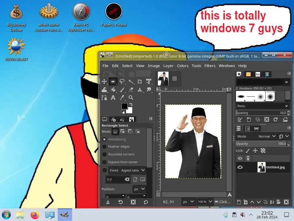Select the Free Select lasso tool
This screenshot has height=221, width=294.
pyautogui.click(x=122, y=81)
